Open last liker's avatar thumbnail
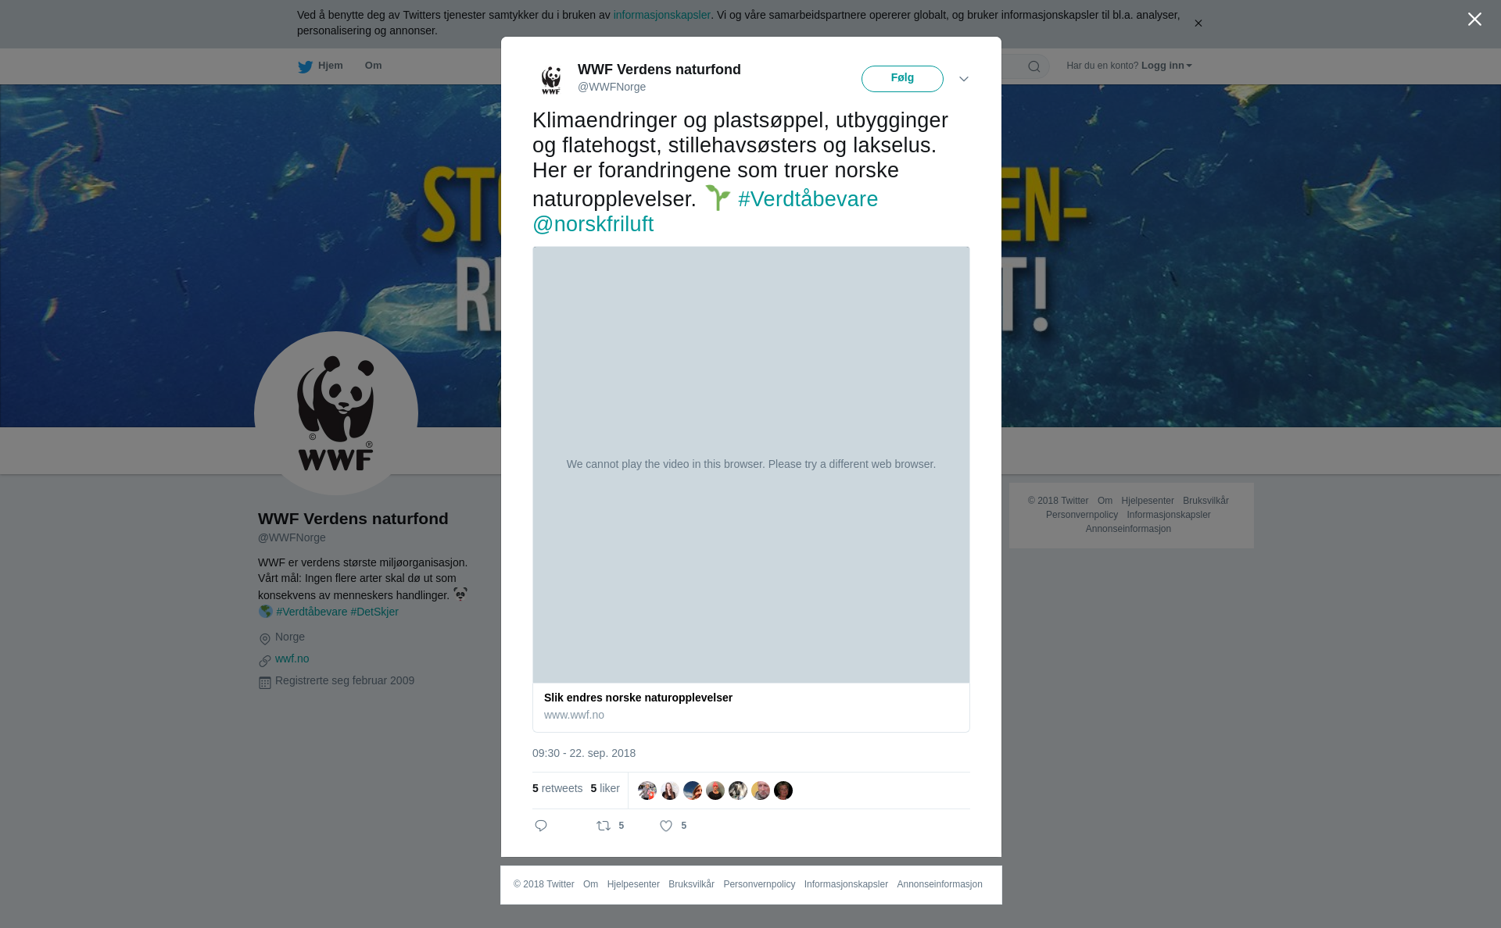Screen dimensions: 1501x928 coord(783,791)
